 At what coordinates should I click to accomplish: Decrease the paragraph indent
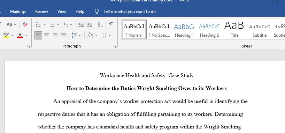tap(81, 24)
